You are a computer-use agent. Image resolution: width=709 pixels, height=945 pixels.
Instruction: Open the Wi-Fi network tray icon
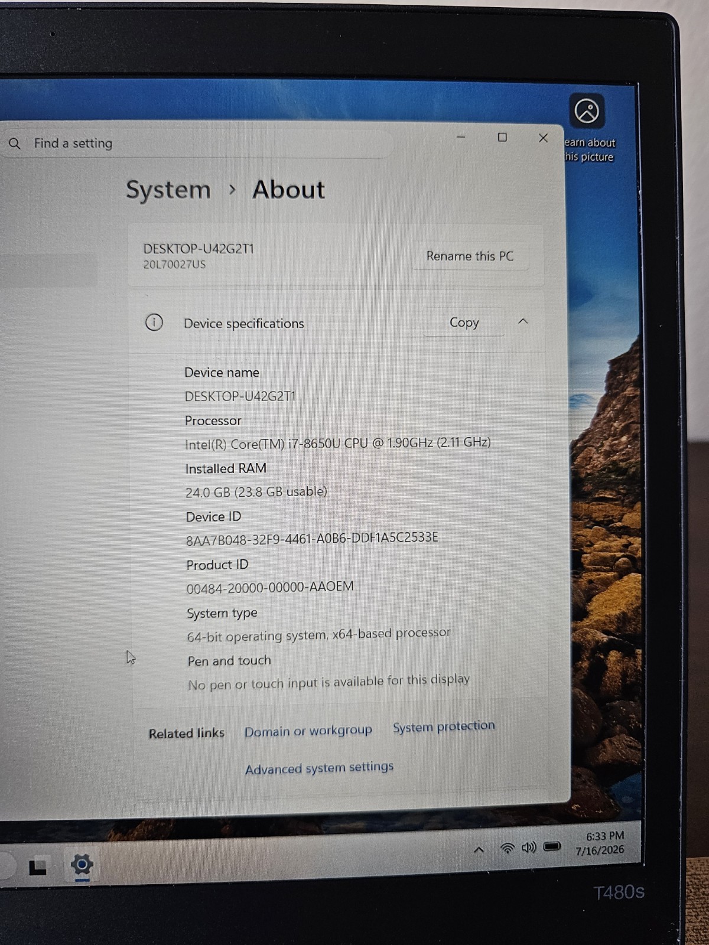click(x=507, y=849)
